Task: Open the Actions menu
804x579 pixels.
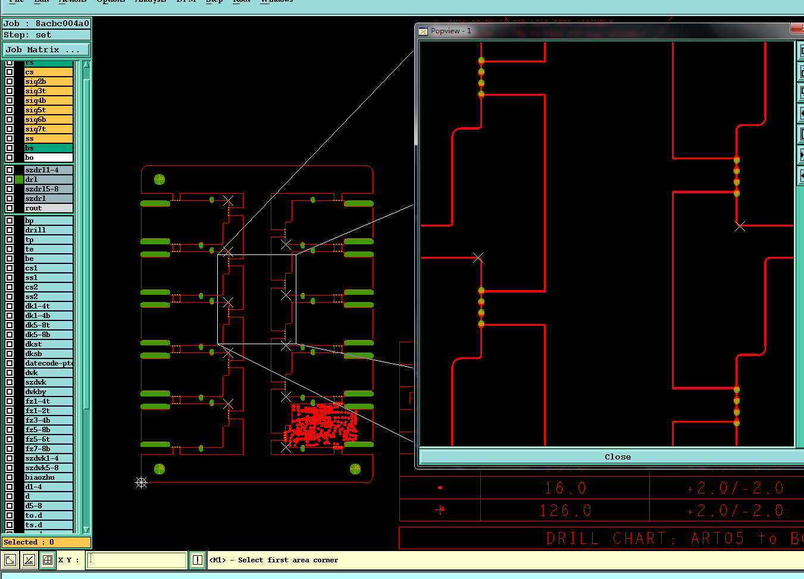Action: point(72,1)
